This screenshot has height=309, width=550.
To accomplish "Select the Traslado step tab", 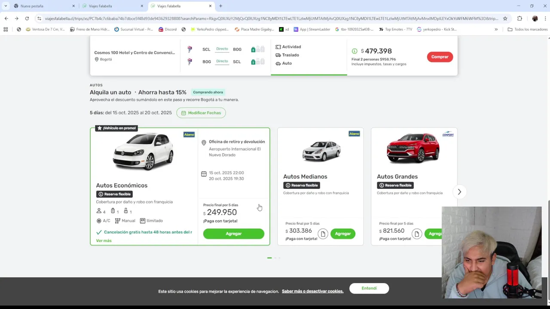I will [x=287, y=55].
